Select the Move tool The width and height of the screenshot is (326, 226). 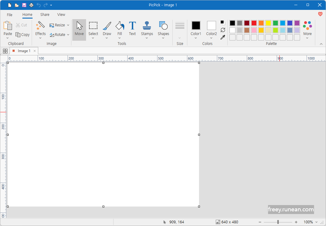79,30
